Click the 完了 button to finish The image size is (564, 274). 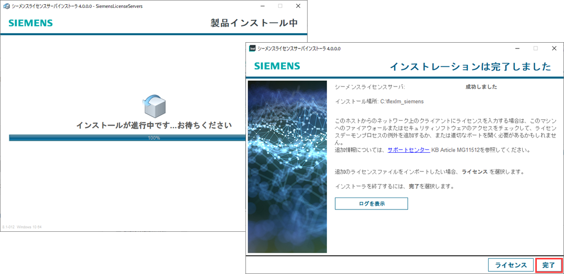pos(548,265)
